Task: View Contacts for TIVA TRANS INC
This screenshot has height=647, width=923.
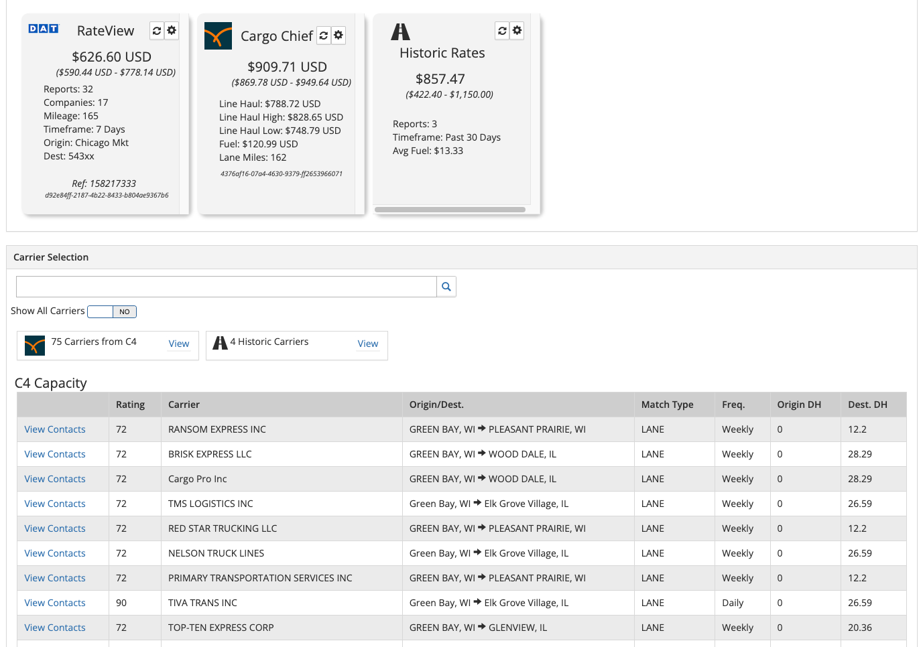Action: pos(55,603)
